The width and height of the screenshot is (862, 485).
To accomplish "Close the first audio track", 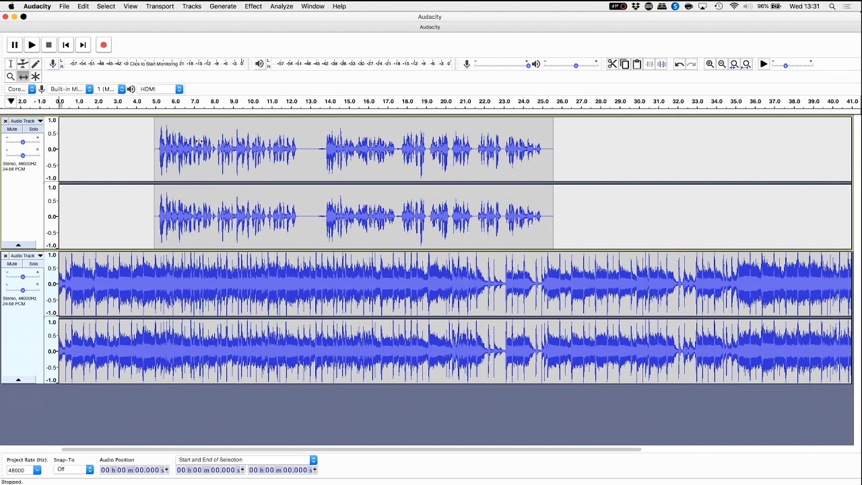I will click(5, 121).
